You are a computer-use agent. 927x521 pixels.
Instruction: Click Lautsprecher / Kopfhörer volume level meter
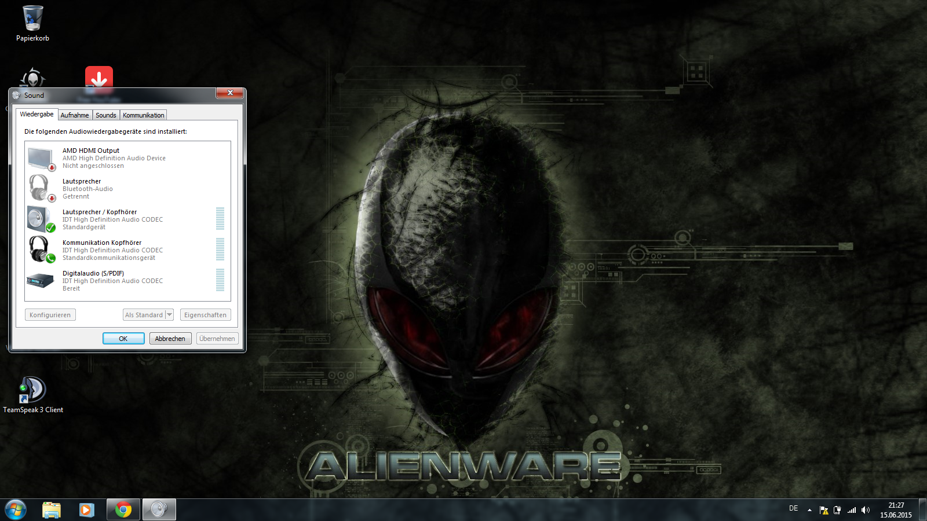point(220,218)
